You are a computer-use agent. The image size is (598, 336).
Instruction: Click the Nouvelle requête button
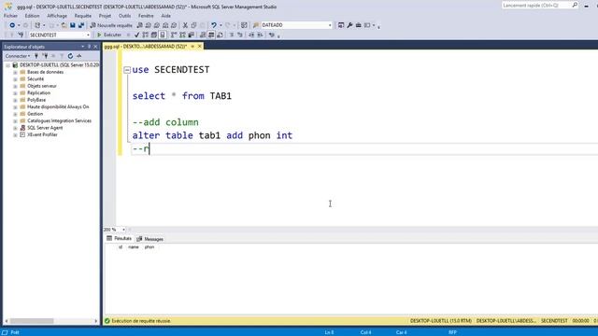click(x=111, y=25)
